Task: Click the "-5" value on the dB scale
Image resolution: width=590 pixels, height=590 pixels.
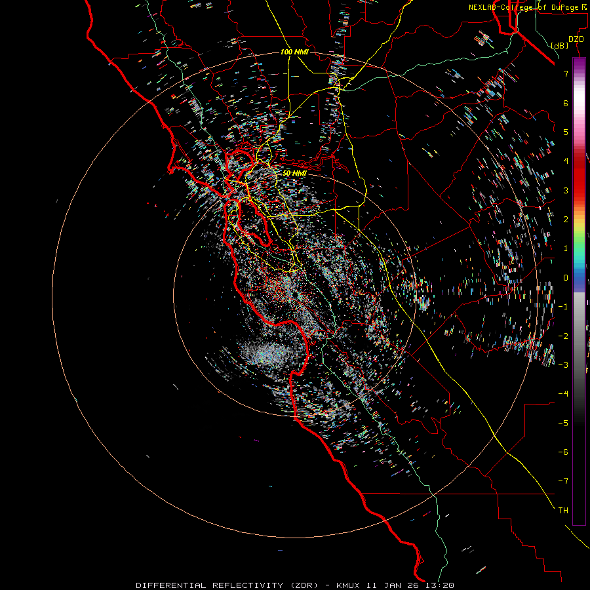Action: [563, 423]
